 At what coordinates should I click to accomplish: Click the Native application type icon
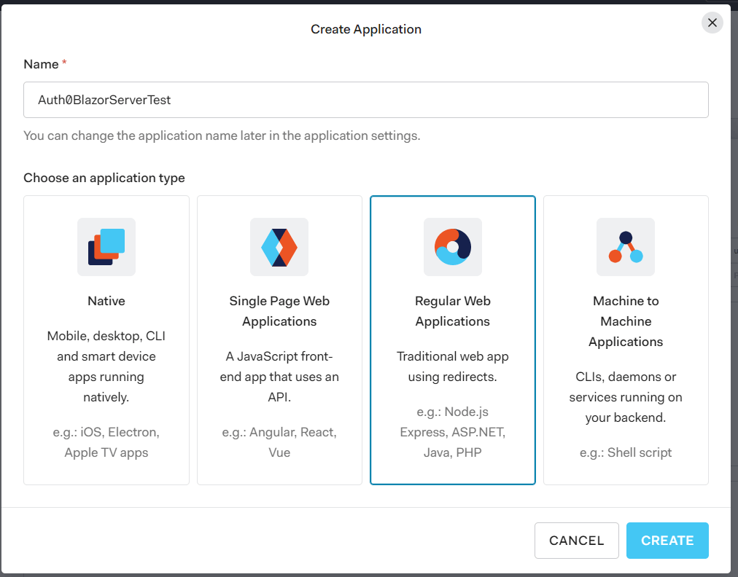click(x=106, y=247)
